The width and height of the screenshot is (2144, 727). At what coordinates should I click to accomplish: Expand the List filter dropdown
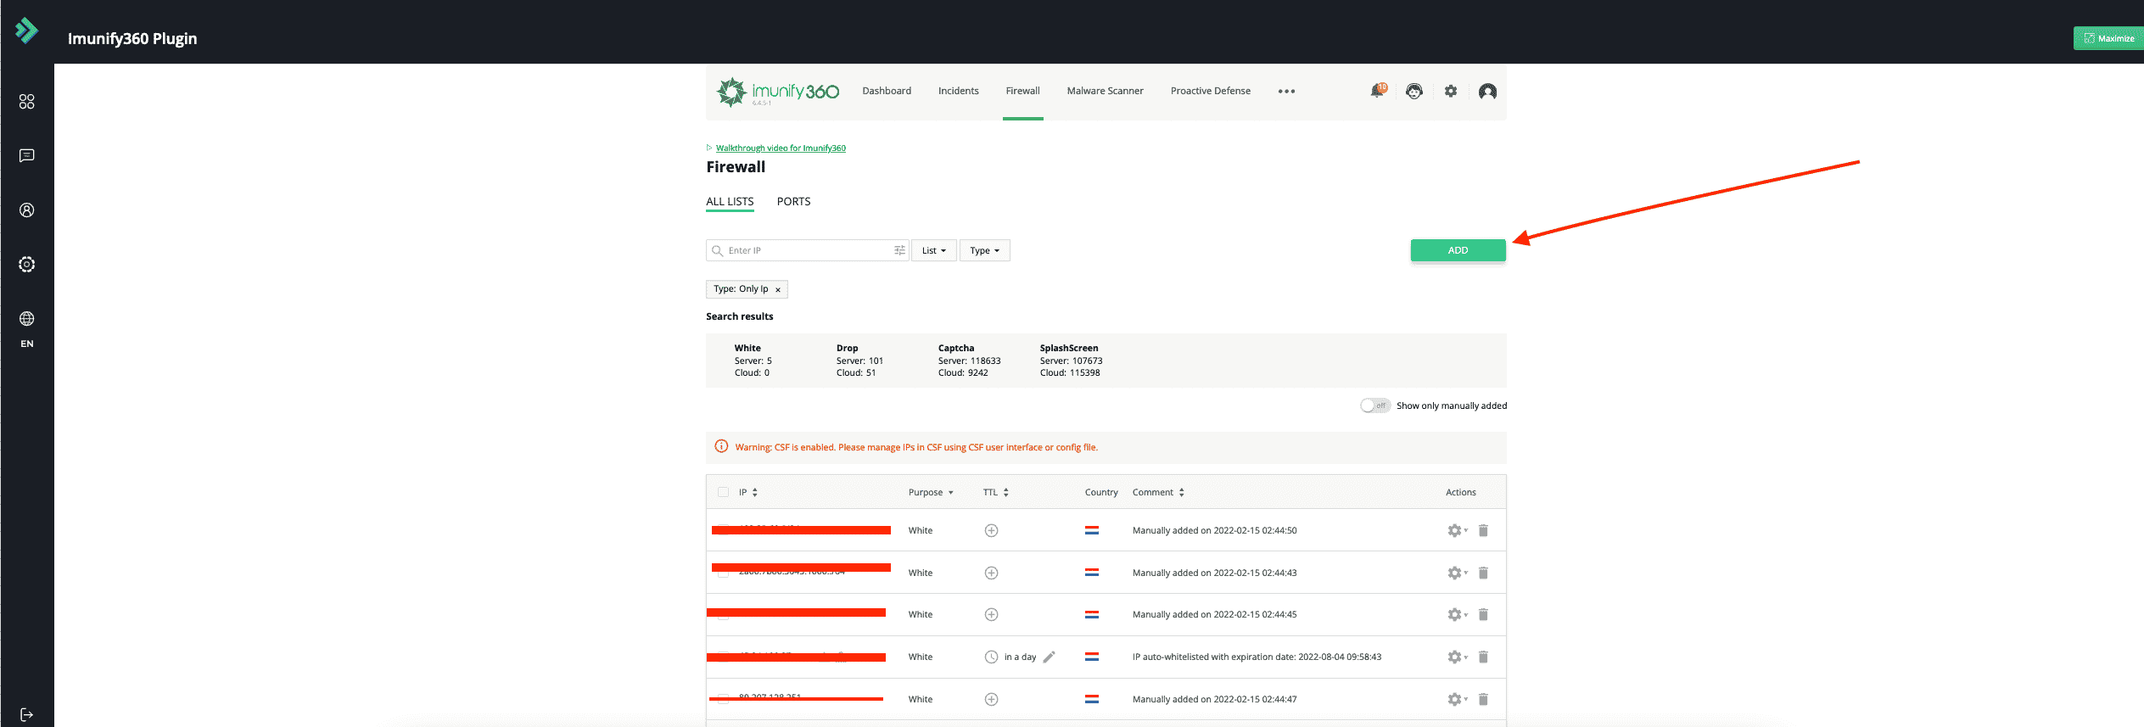[933, 250]
